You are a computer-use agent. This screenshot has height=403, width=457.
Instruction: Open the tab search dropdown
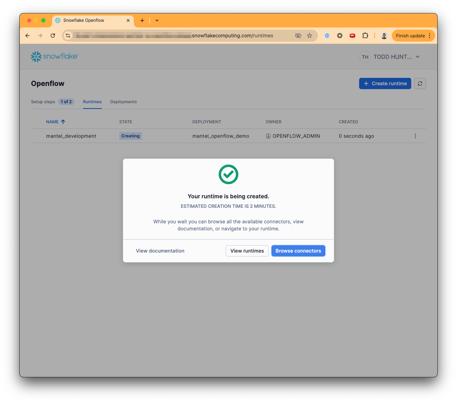click(157, 20)
